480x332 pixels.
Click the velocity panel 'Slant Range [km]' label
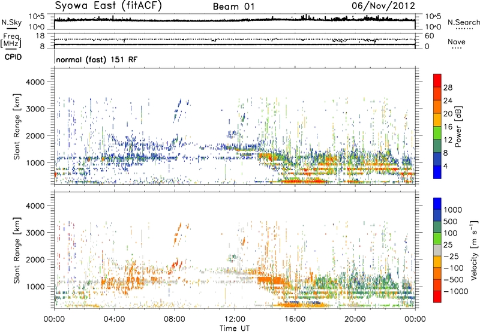[x=17, y=250]
